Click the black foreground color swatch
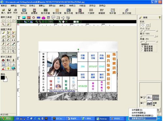Screen dimensions: 163x121 pos(3,78)
